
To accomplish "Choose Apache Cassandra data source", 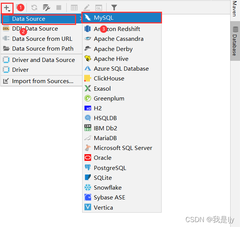I will [x=122, y=39].
